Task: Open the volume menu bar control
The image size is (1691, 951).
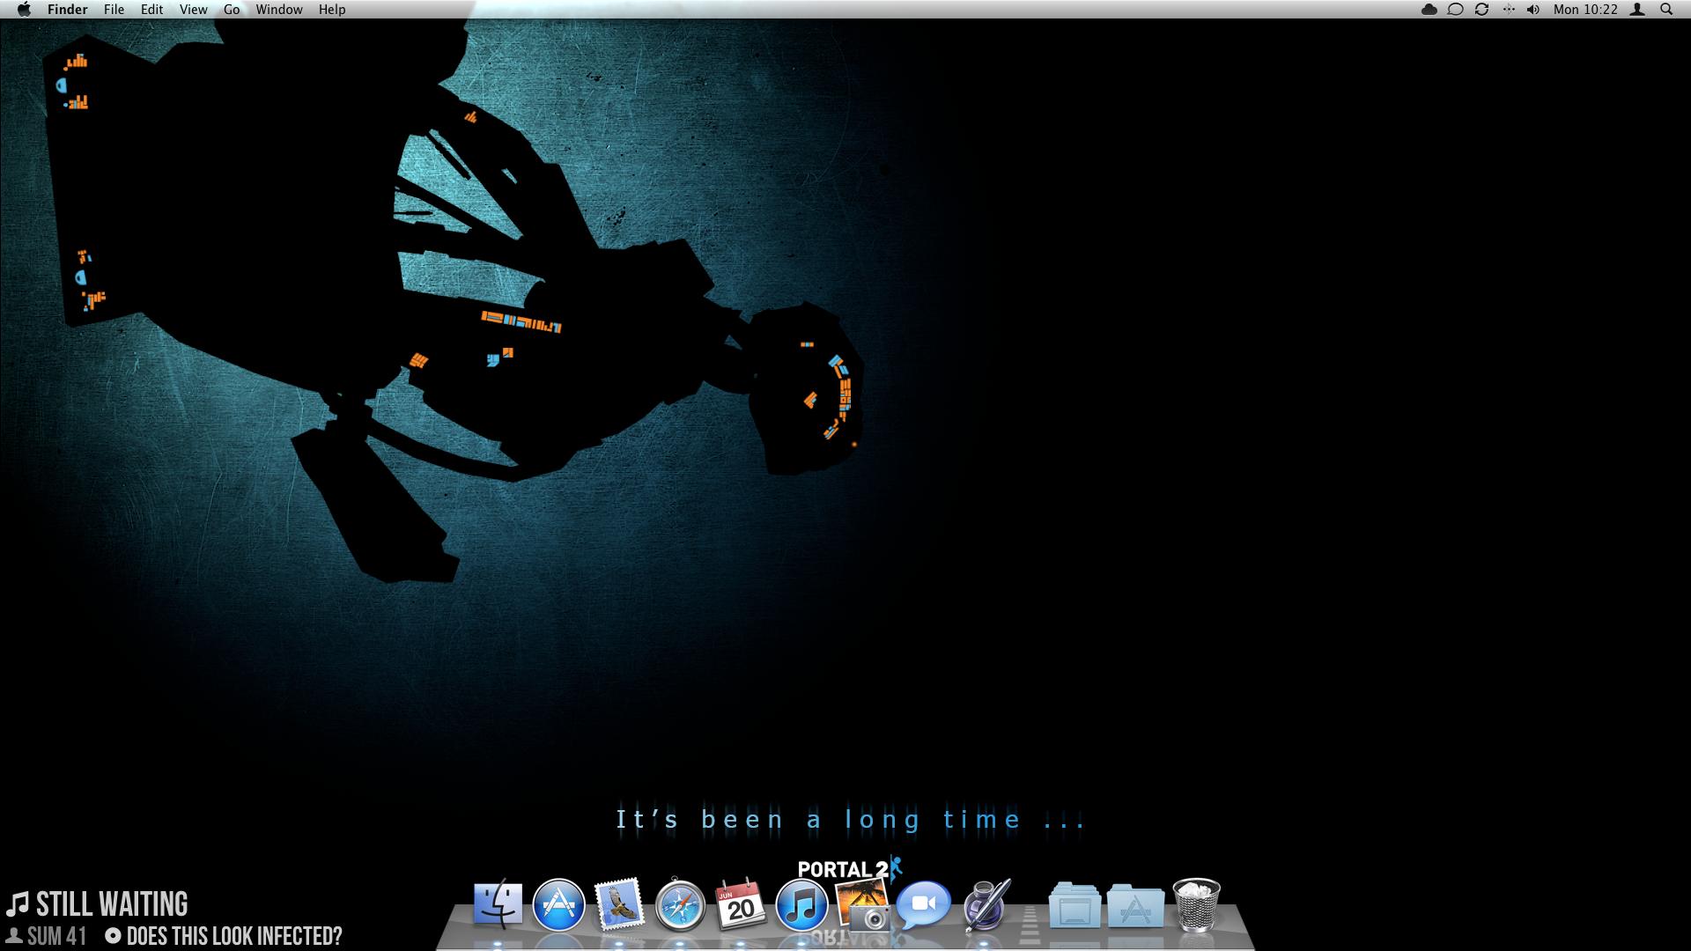Action: [1533, 10]
